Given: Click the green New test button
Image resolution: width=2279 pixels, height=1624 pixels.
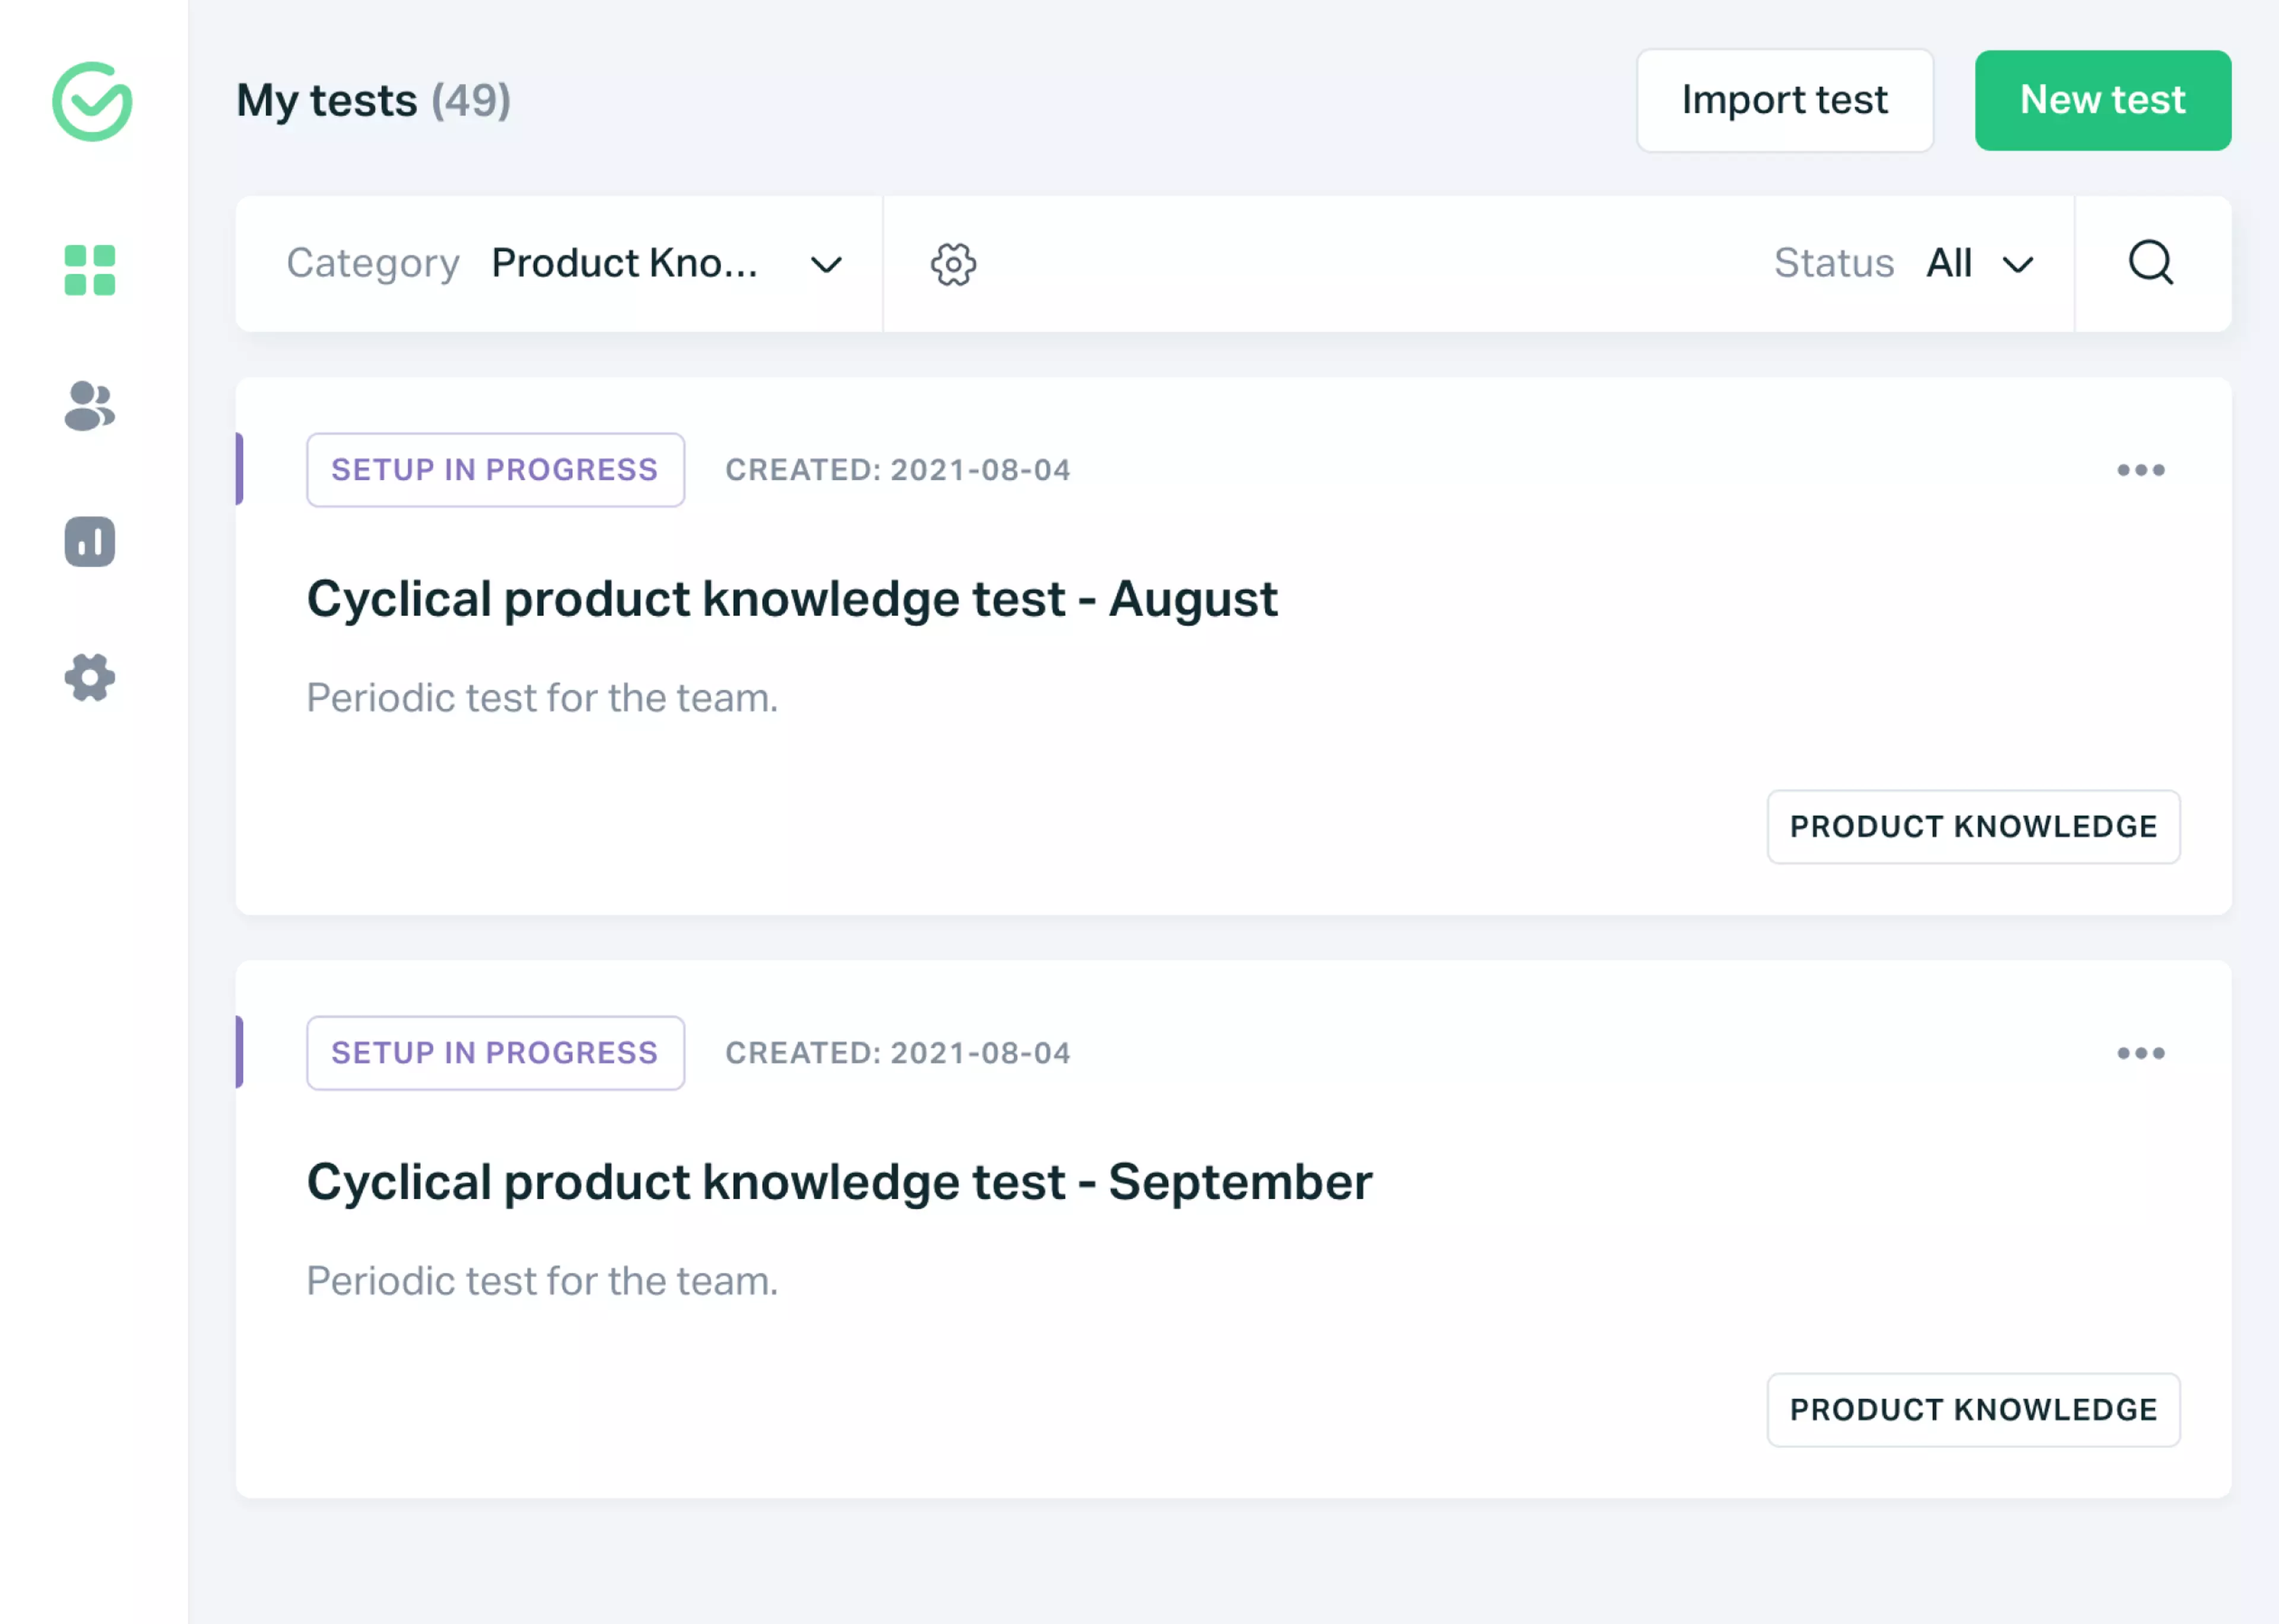Looking at the screenshot, I should [x=2102, y=99].
